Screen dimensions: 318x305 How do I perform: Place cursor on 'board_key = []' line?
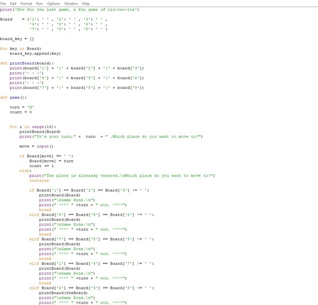pyautogui.click(x=17, y=39)
